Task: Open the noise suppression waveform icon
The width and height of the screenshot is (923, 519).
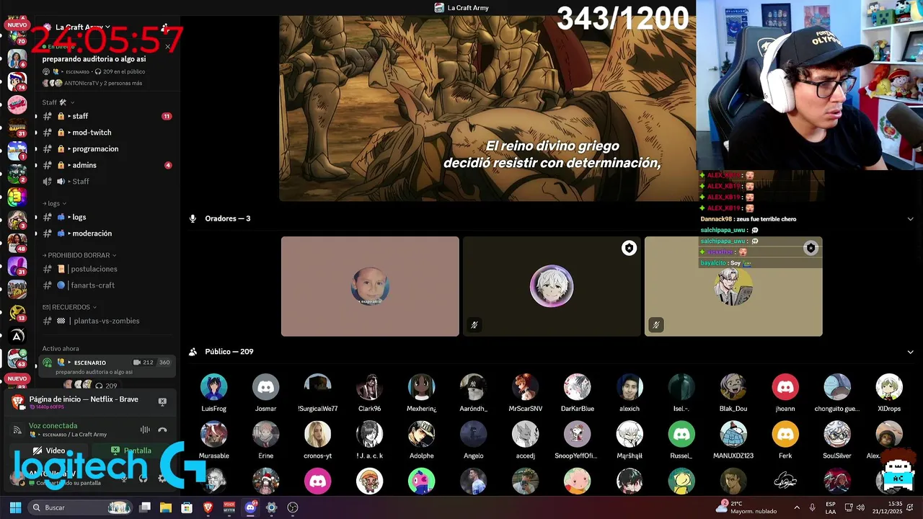Action: pyautogui.click(x=145, y=430)
